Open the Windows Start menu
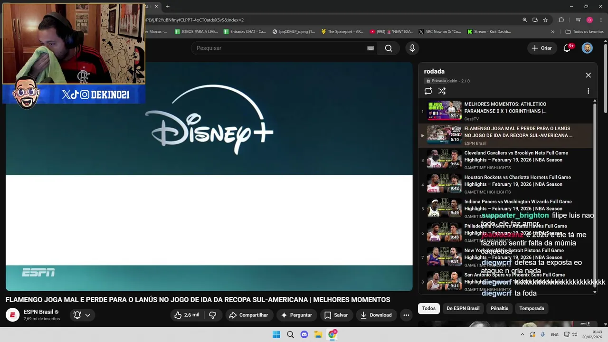The height and width of the screenshot is (342, 608). pyautogui.click(x=276, y=334)
